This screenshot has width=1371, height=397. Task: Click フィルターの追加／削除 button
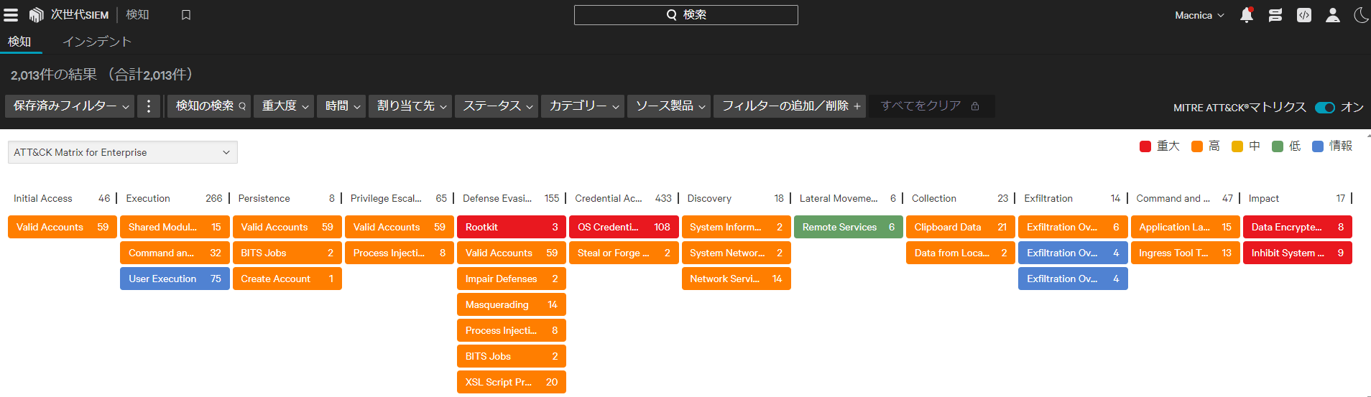(x=790, y=106)
